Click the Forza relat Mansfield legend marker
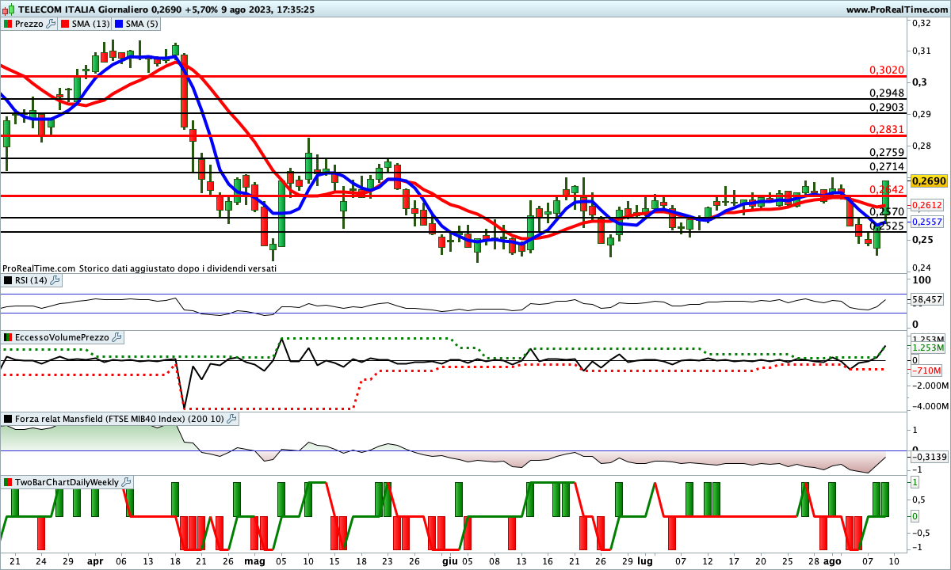This screenshot has width=951, height=570. coord(8,419)
